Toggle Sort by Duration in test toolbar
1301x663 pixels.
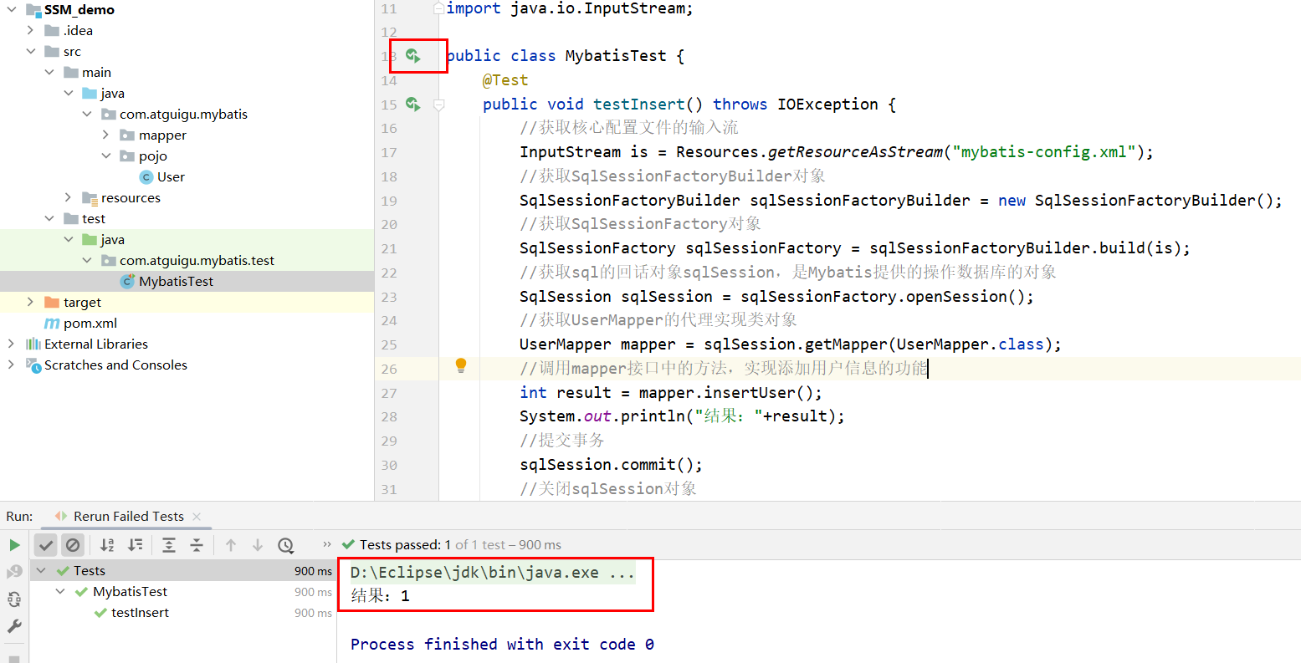(x=135, y=545)
